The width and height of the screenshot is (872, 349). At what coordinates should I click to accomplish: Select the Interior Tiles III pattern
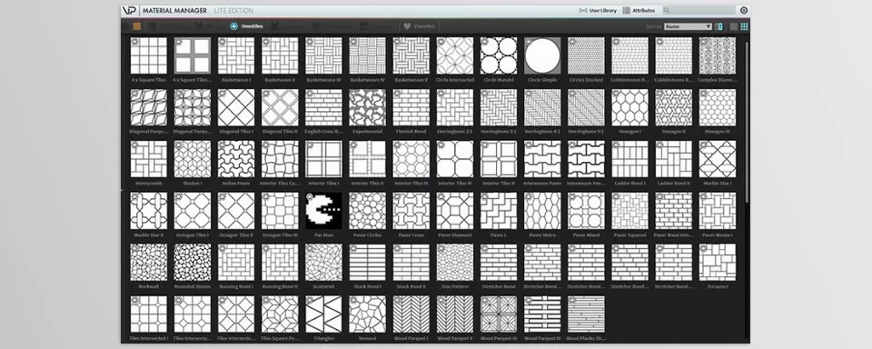[411, 159]
